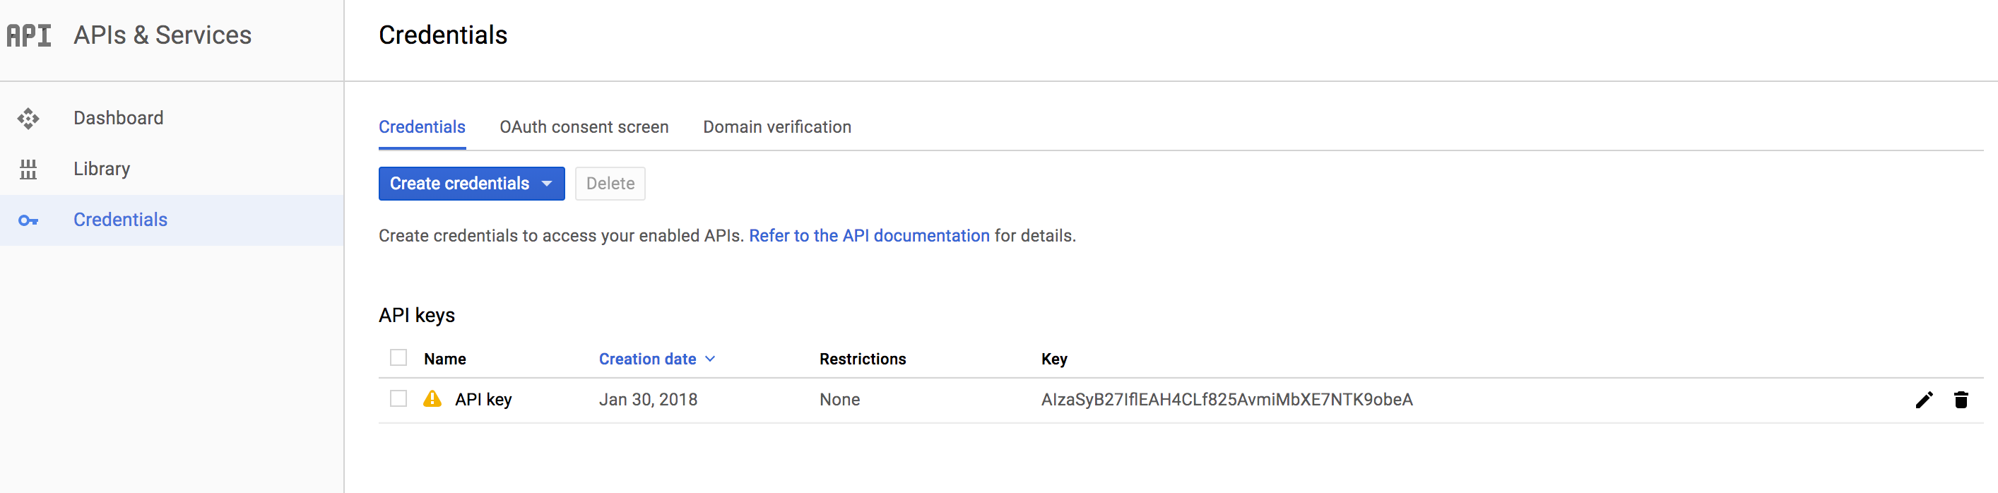Tick the select-all checkbox in table header
This screenshot has width=1998, height=493.
[x=398, y=358]
